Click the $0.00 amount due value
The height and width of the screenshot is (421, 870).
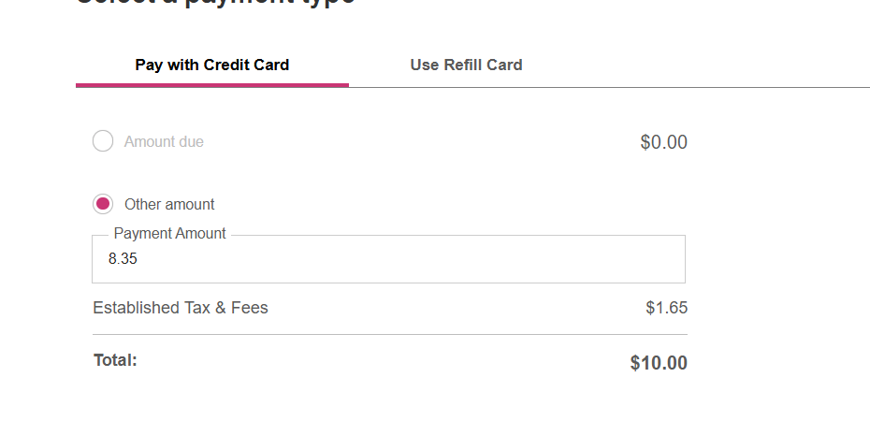(x=663, y=142)
